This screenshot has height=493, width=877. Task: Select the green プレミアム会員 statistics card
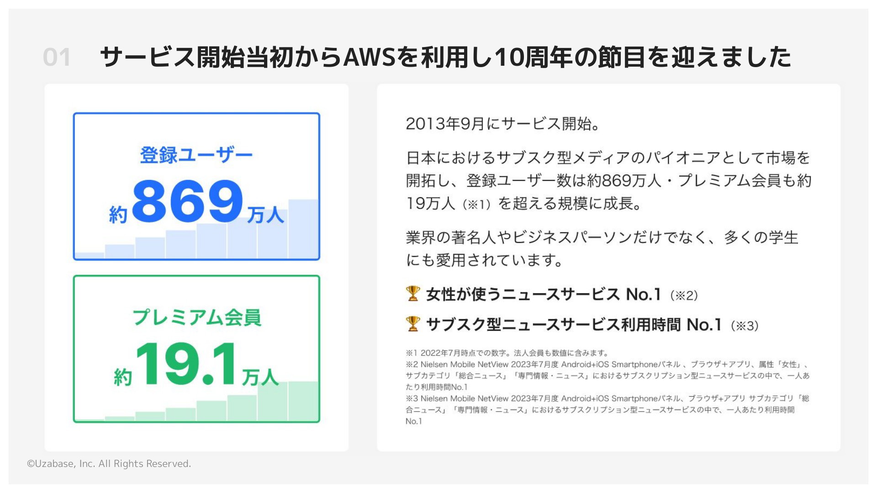click(x=196, y=349)
